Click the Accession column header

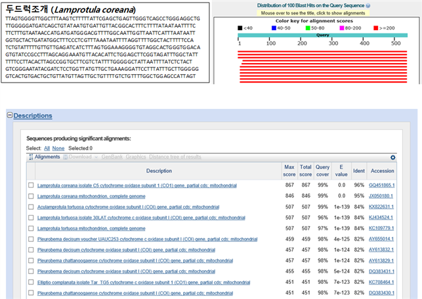coord(382,170)
